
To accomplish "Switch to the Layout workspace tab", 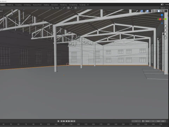I will pyautogui.click(x=2, y=5).
